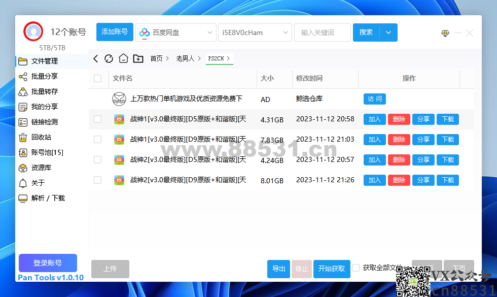
Task: Click the 添加账号 button
Action: 115,32
